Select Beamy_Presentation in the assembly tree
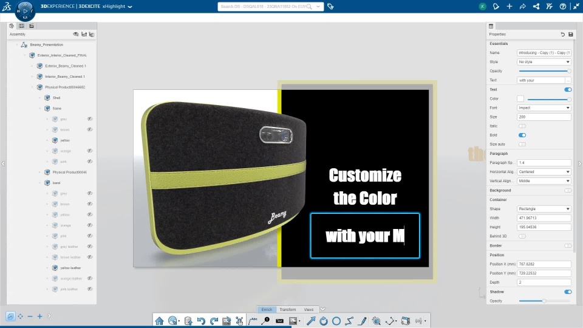 click(47, 44)
